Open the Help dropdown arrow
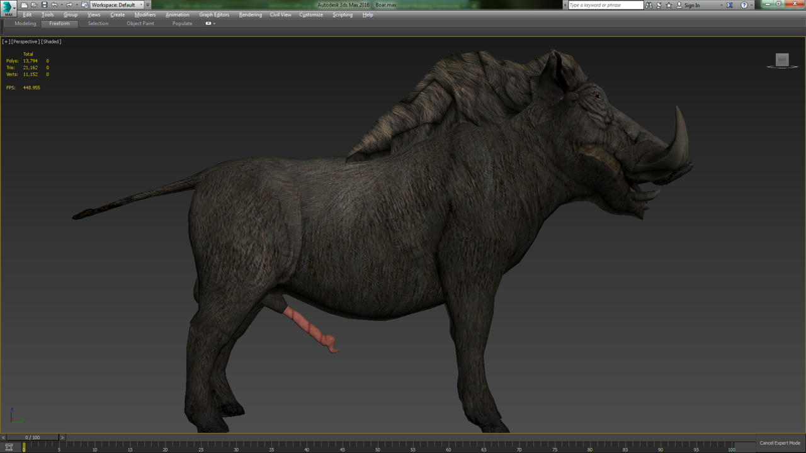The height and width of the screenshot is (453, 806). point(752,5)
